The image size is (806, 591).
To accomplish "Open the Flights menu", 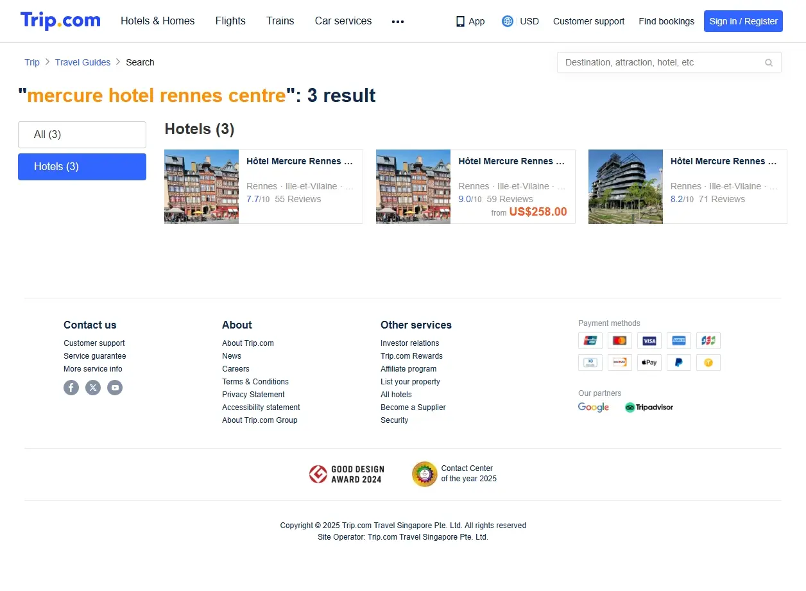I will pyautogui.click(x=230, y=21).
